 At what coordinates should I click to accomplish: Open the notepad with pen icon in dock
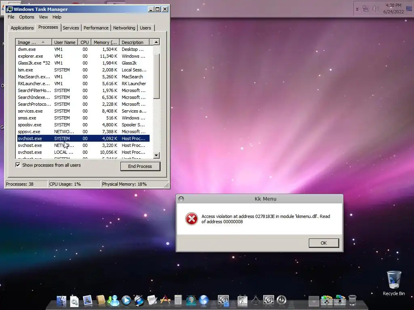pos(152,300)
